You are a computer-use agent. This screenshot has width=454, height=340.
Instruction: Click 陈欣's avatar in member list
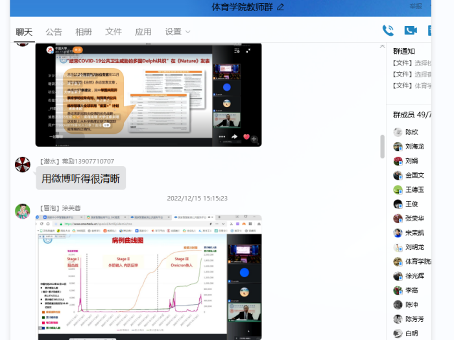398,132
